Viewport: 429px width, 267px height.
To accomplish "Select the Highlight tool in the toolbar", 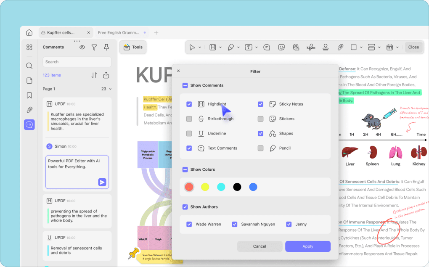I will (214, 47).
